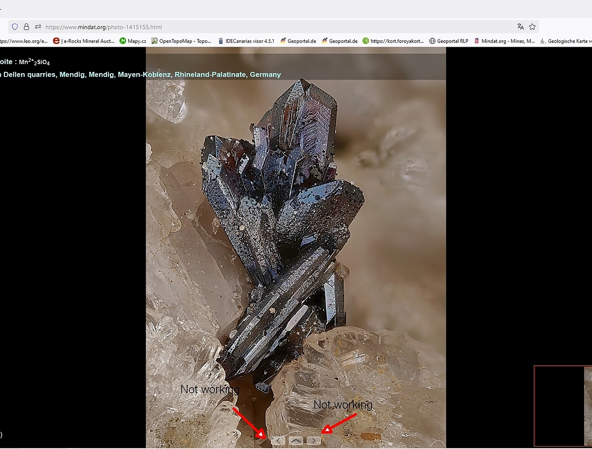The height and width of the screenshot is (449, 592).
Task: Click the Geoportal.de leaf icon in the bookmarks bar
Action: [x=283, y=41]
